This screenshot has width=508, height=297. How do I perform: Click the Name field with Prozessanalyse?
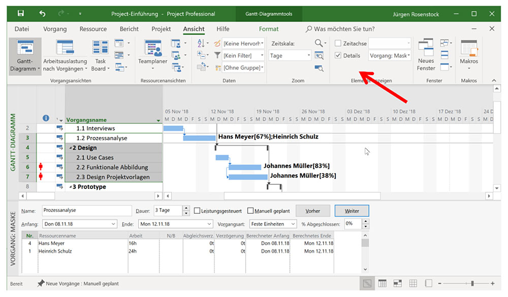[x=87, y=211]
